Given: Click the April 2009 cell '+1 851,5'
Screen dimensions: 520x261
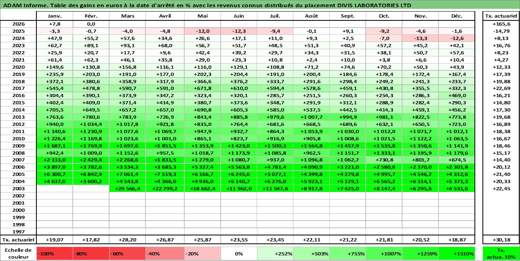Looking at the screenshot, I should coord(165,146).
